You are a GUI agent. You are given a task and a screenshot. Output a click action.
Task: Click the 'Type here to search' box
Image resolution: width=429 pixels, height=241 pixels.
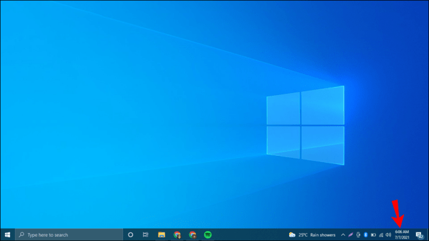pos(69,235)
